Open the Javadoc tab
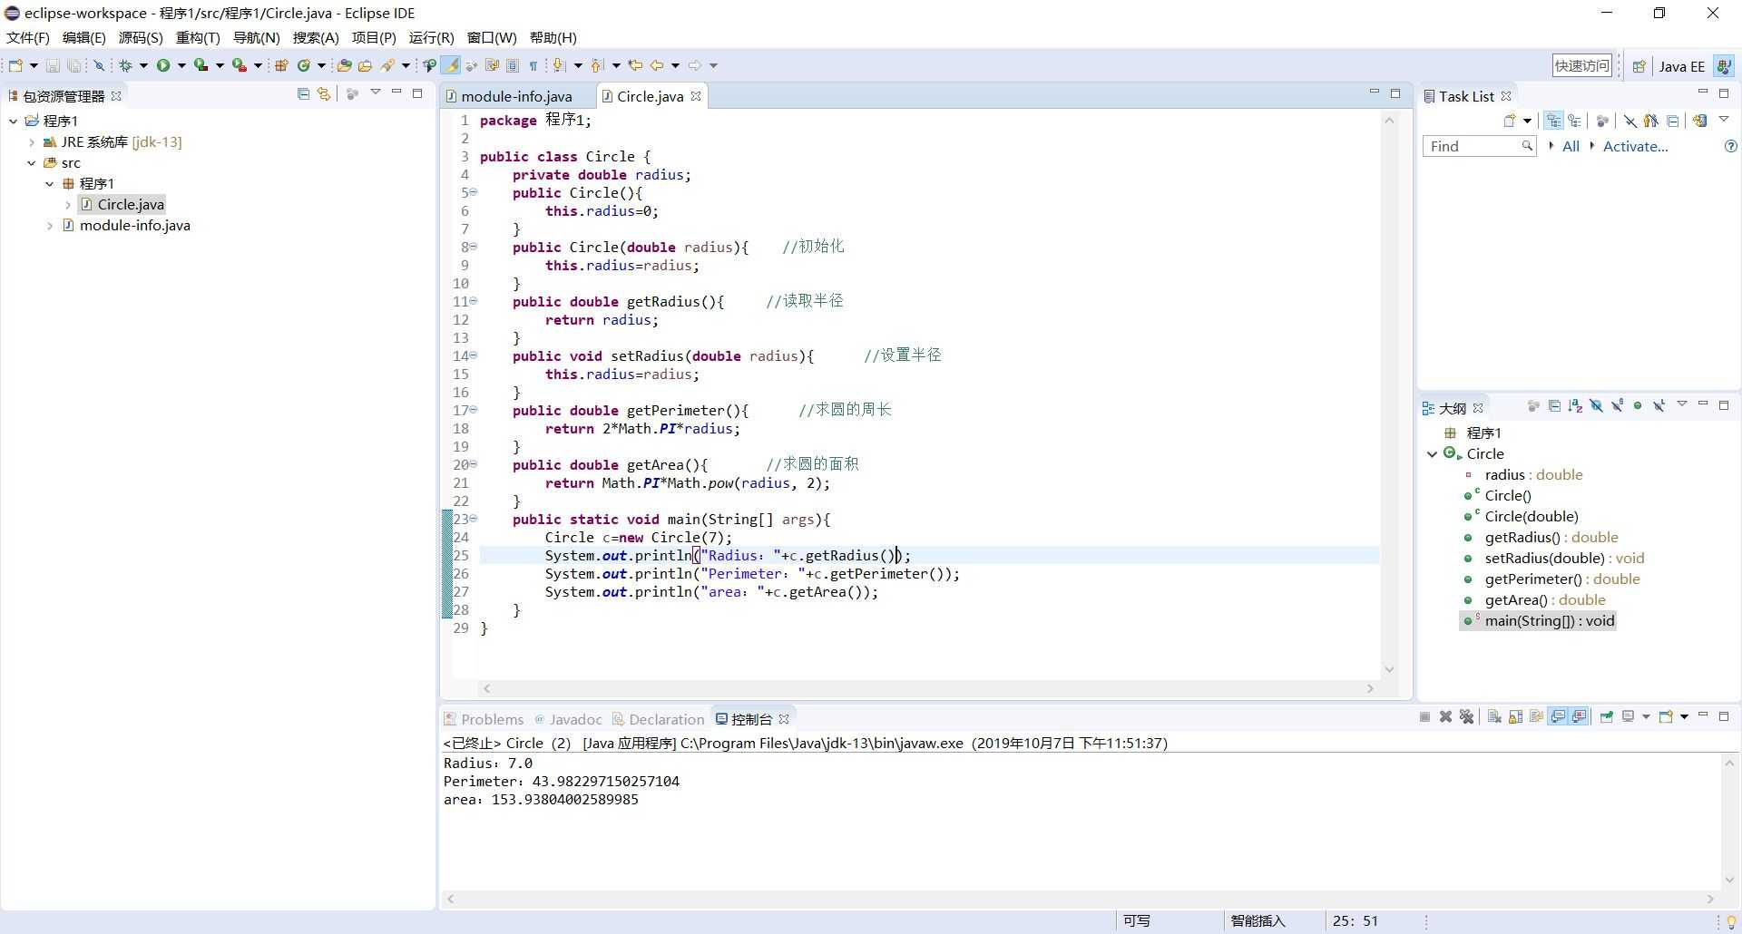 pyautogui.click(x=568, y=719)
